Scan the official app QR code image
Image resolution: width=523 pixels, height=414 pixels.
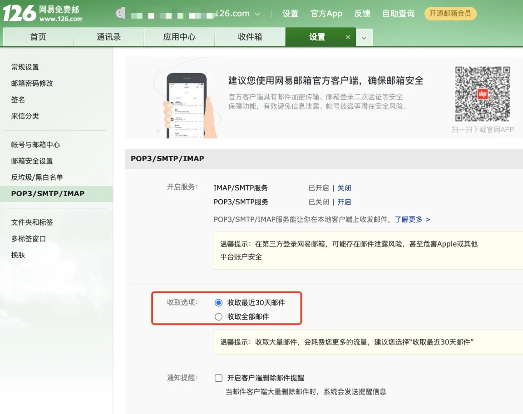click(483, 94)
